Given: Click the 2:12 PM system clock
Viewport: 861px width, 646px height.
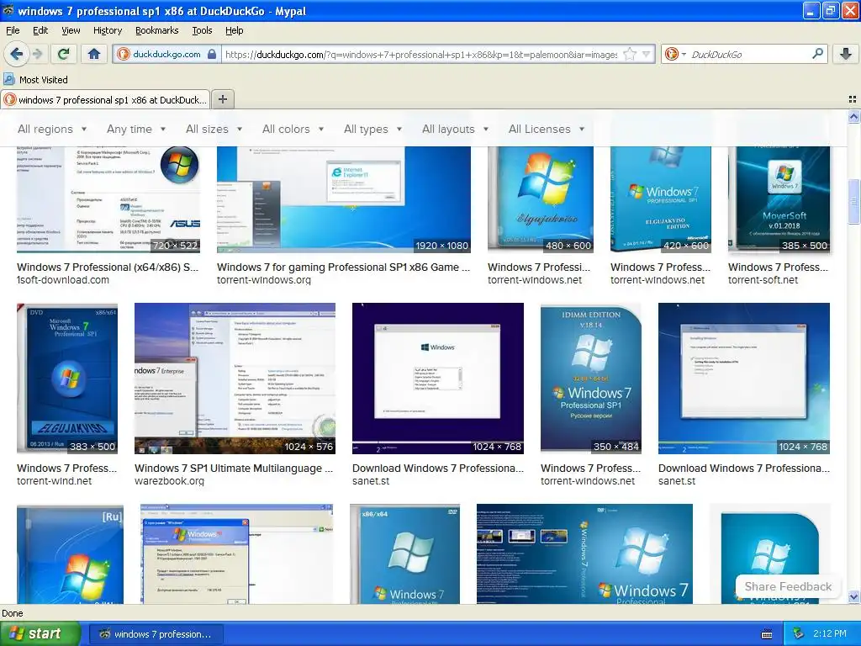Looking at the screenshot, I should 830,634.
